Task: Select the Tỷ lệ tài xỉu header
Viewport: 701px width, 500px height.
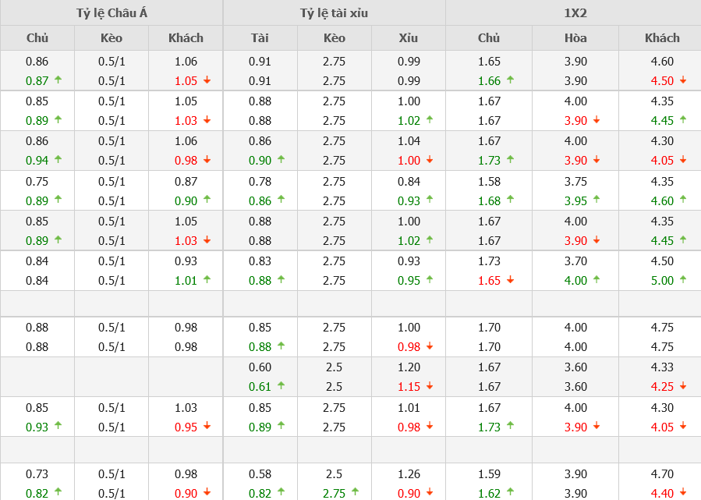Action: tap(334, 12)
